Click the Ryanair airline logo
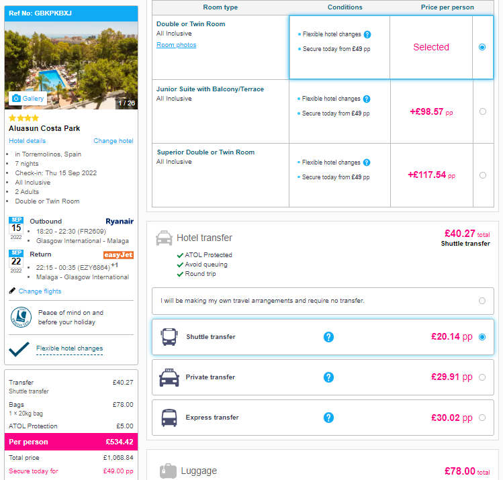The height and width of the screenshot is (480, 503). point(120,222)
